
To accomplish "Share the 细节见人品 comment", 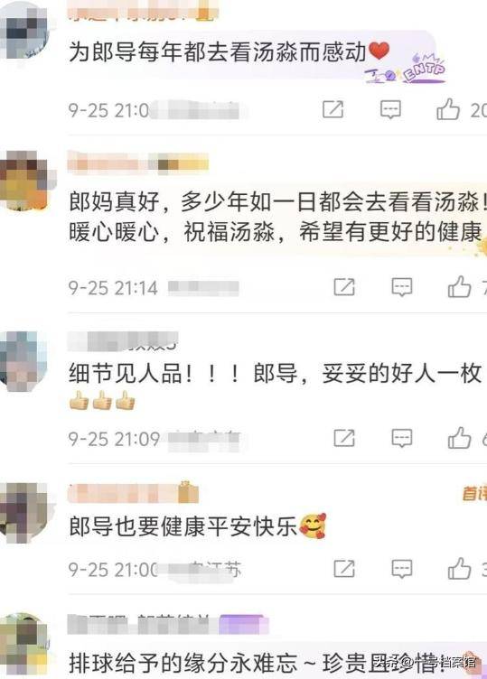I will (x=344, y=438).
